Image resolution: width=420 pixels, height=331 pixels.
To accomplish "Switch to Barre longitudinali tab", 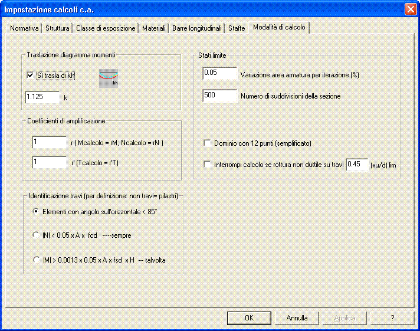I will click(197, 28).
